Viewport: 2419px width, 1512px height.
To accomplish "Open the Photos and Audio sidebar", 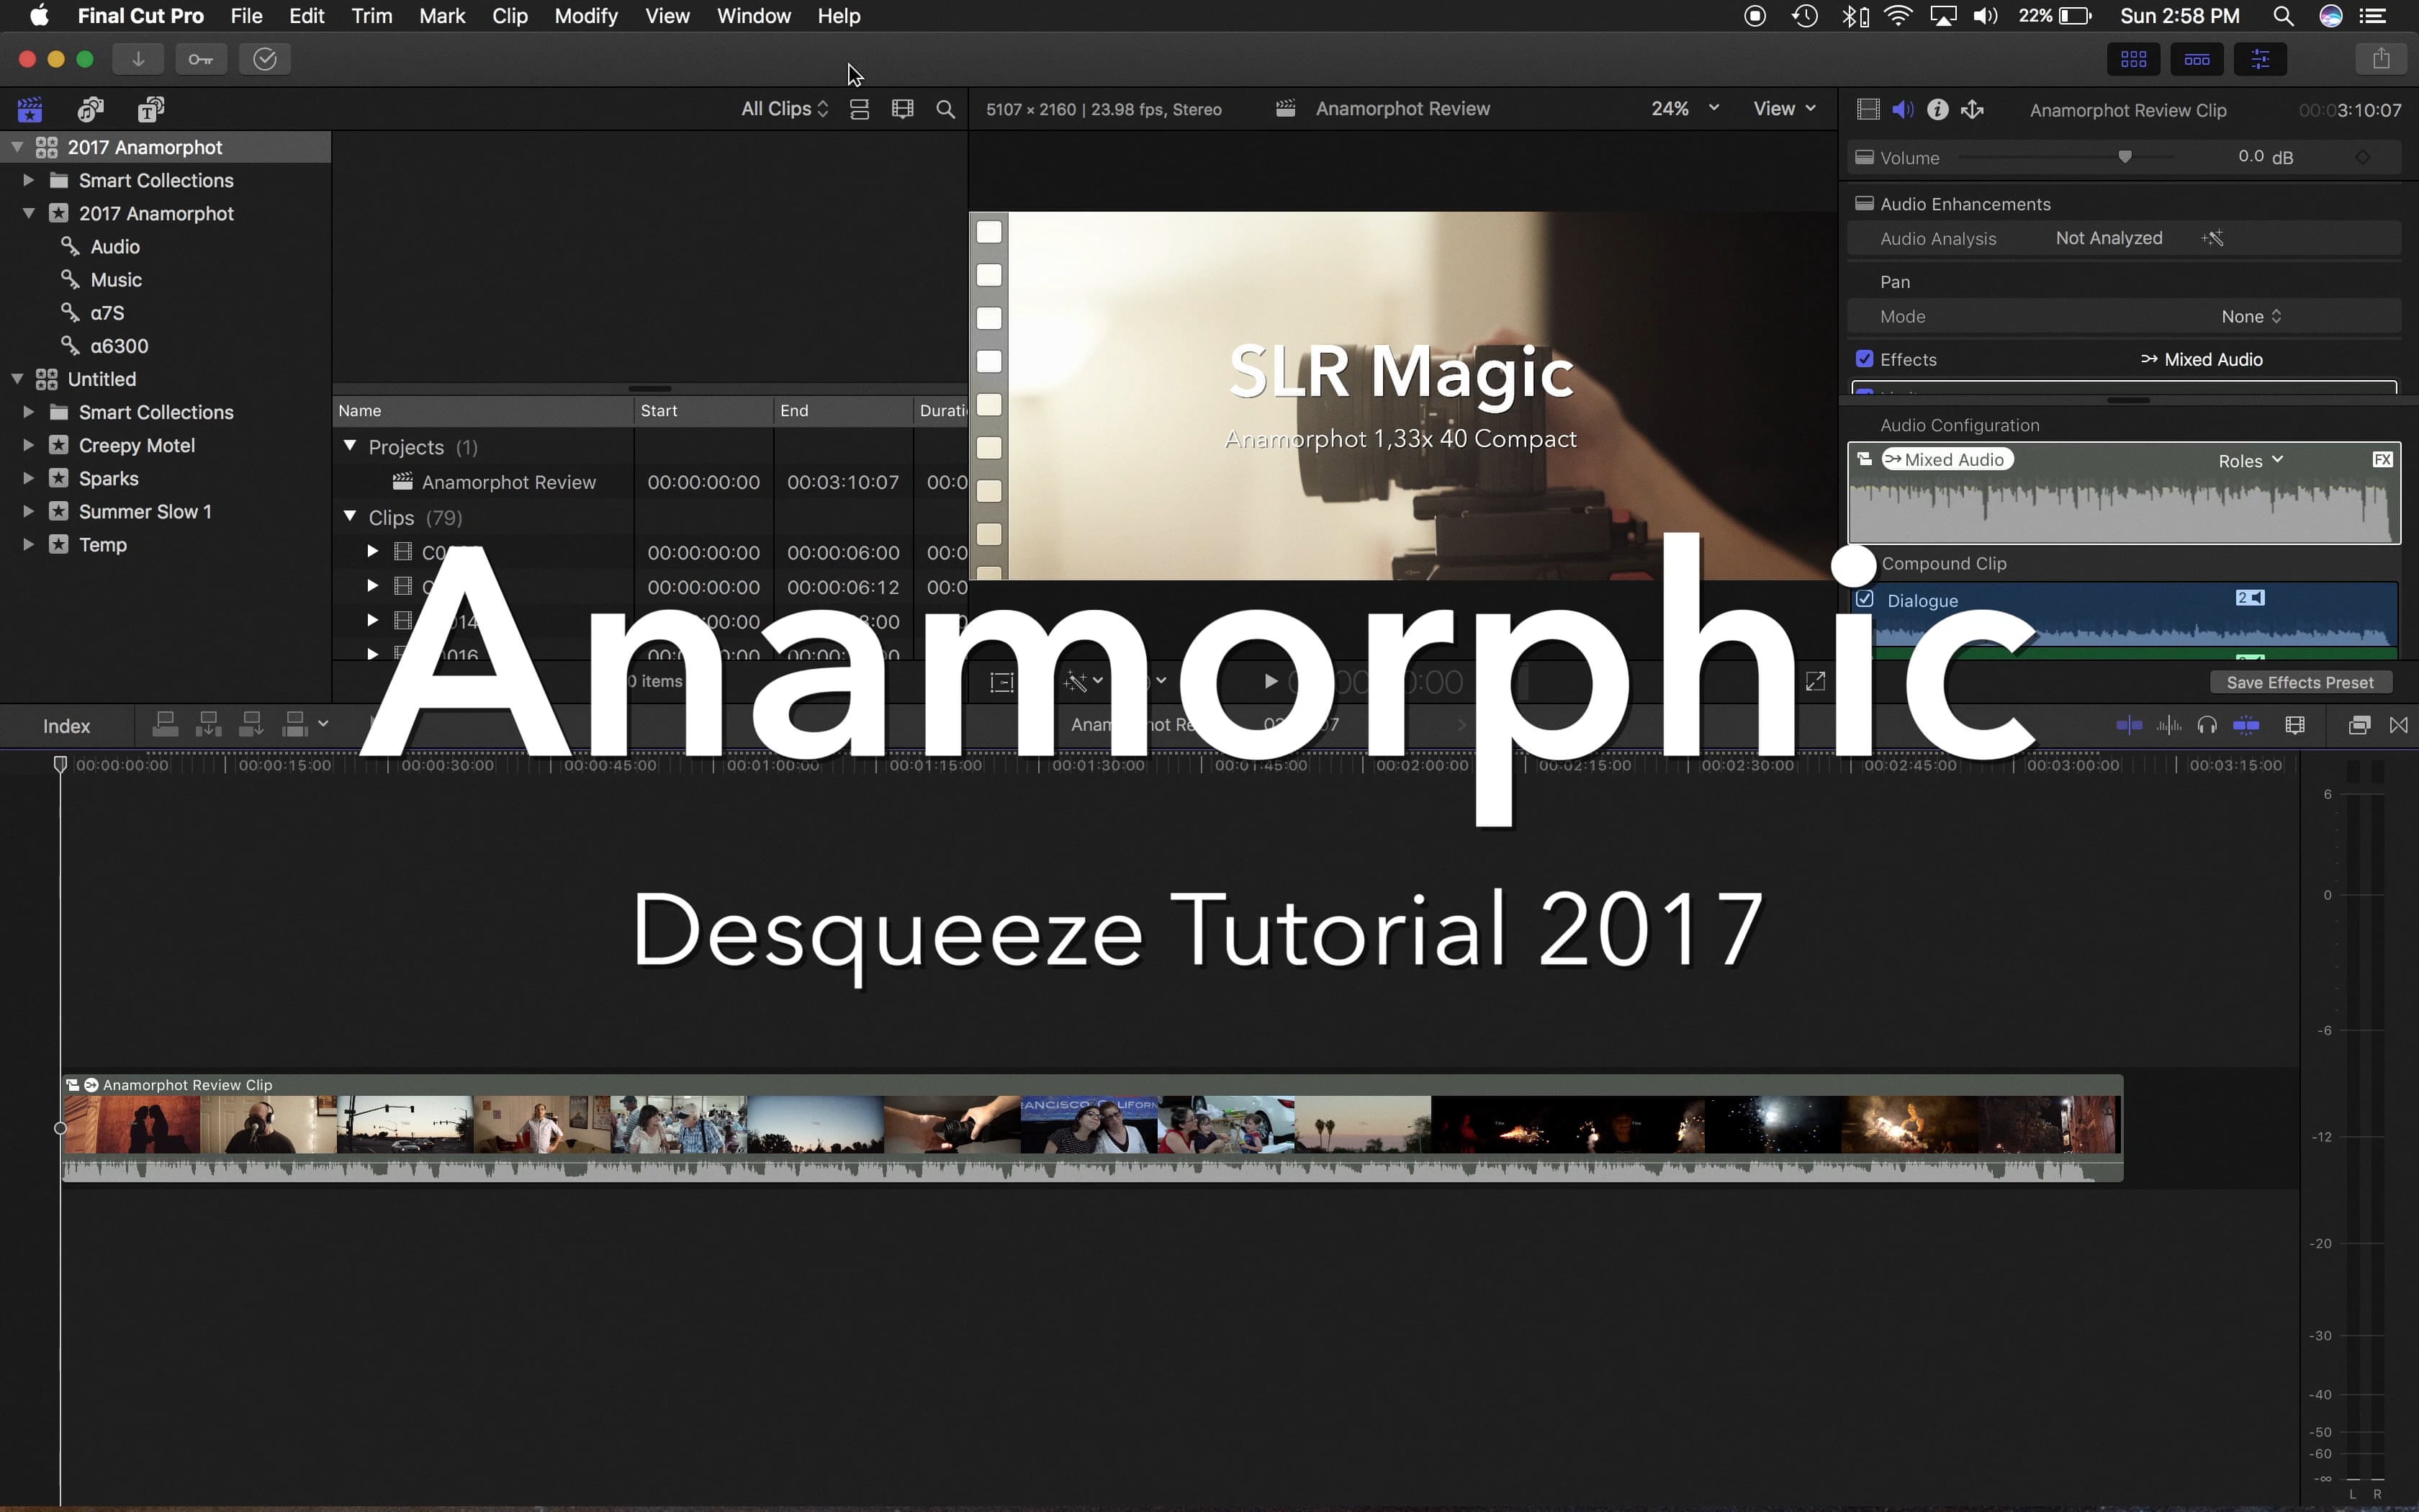I will 91,109.
